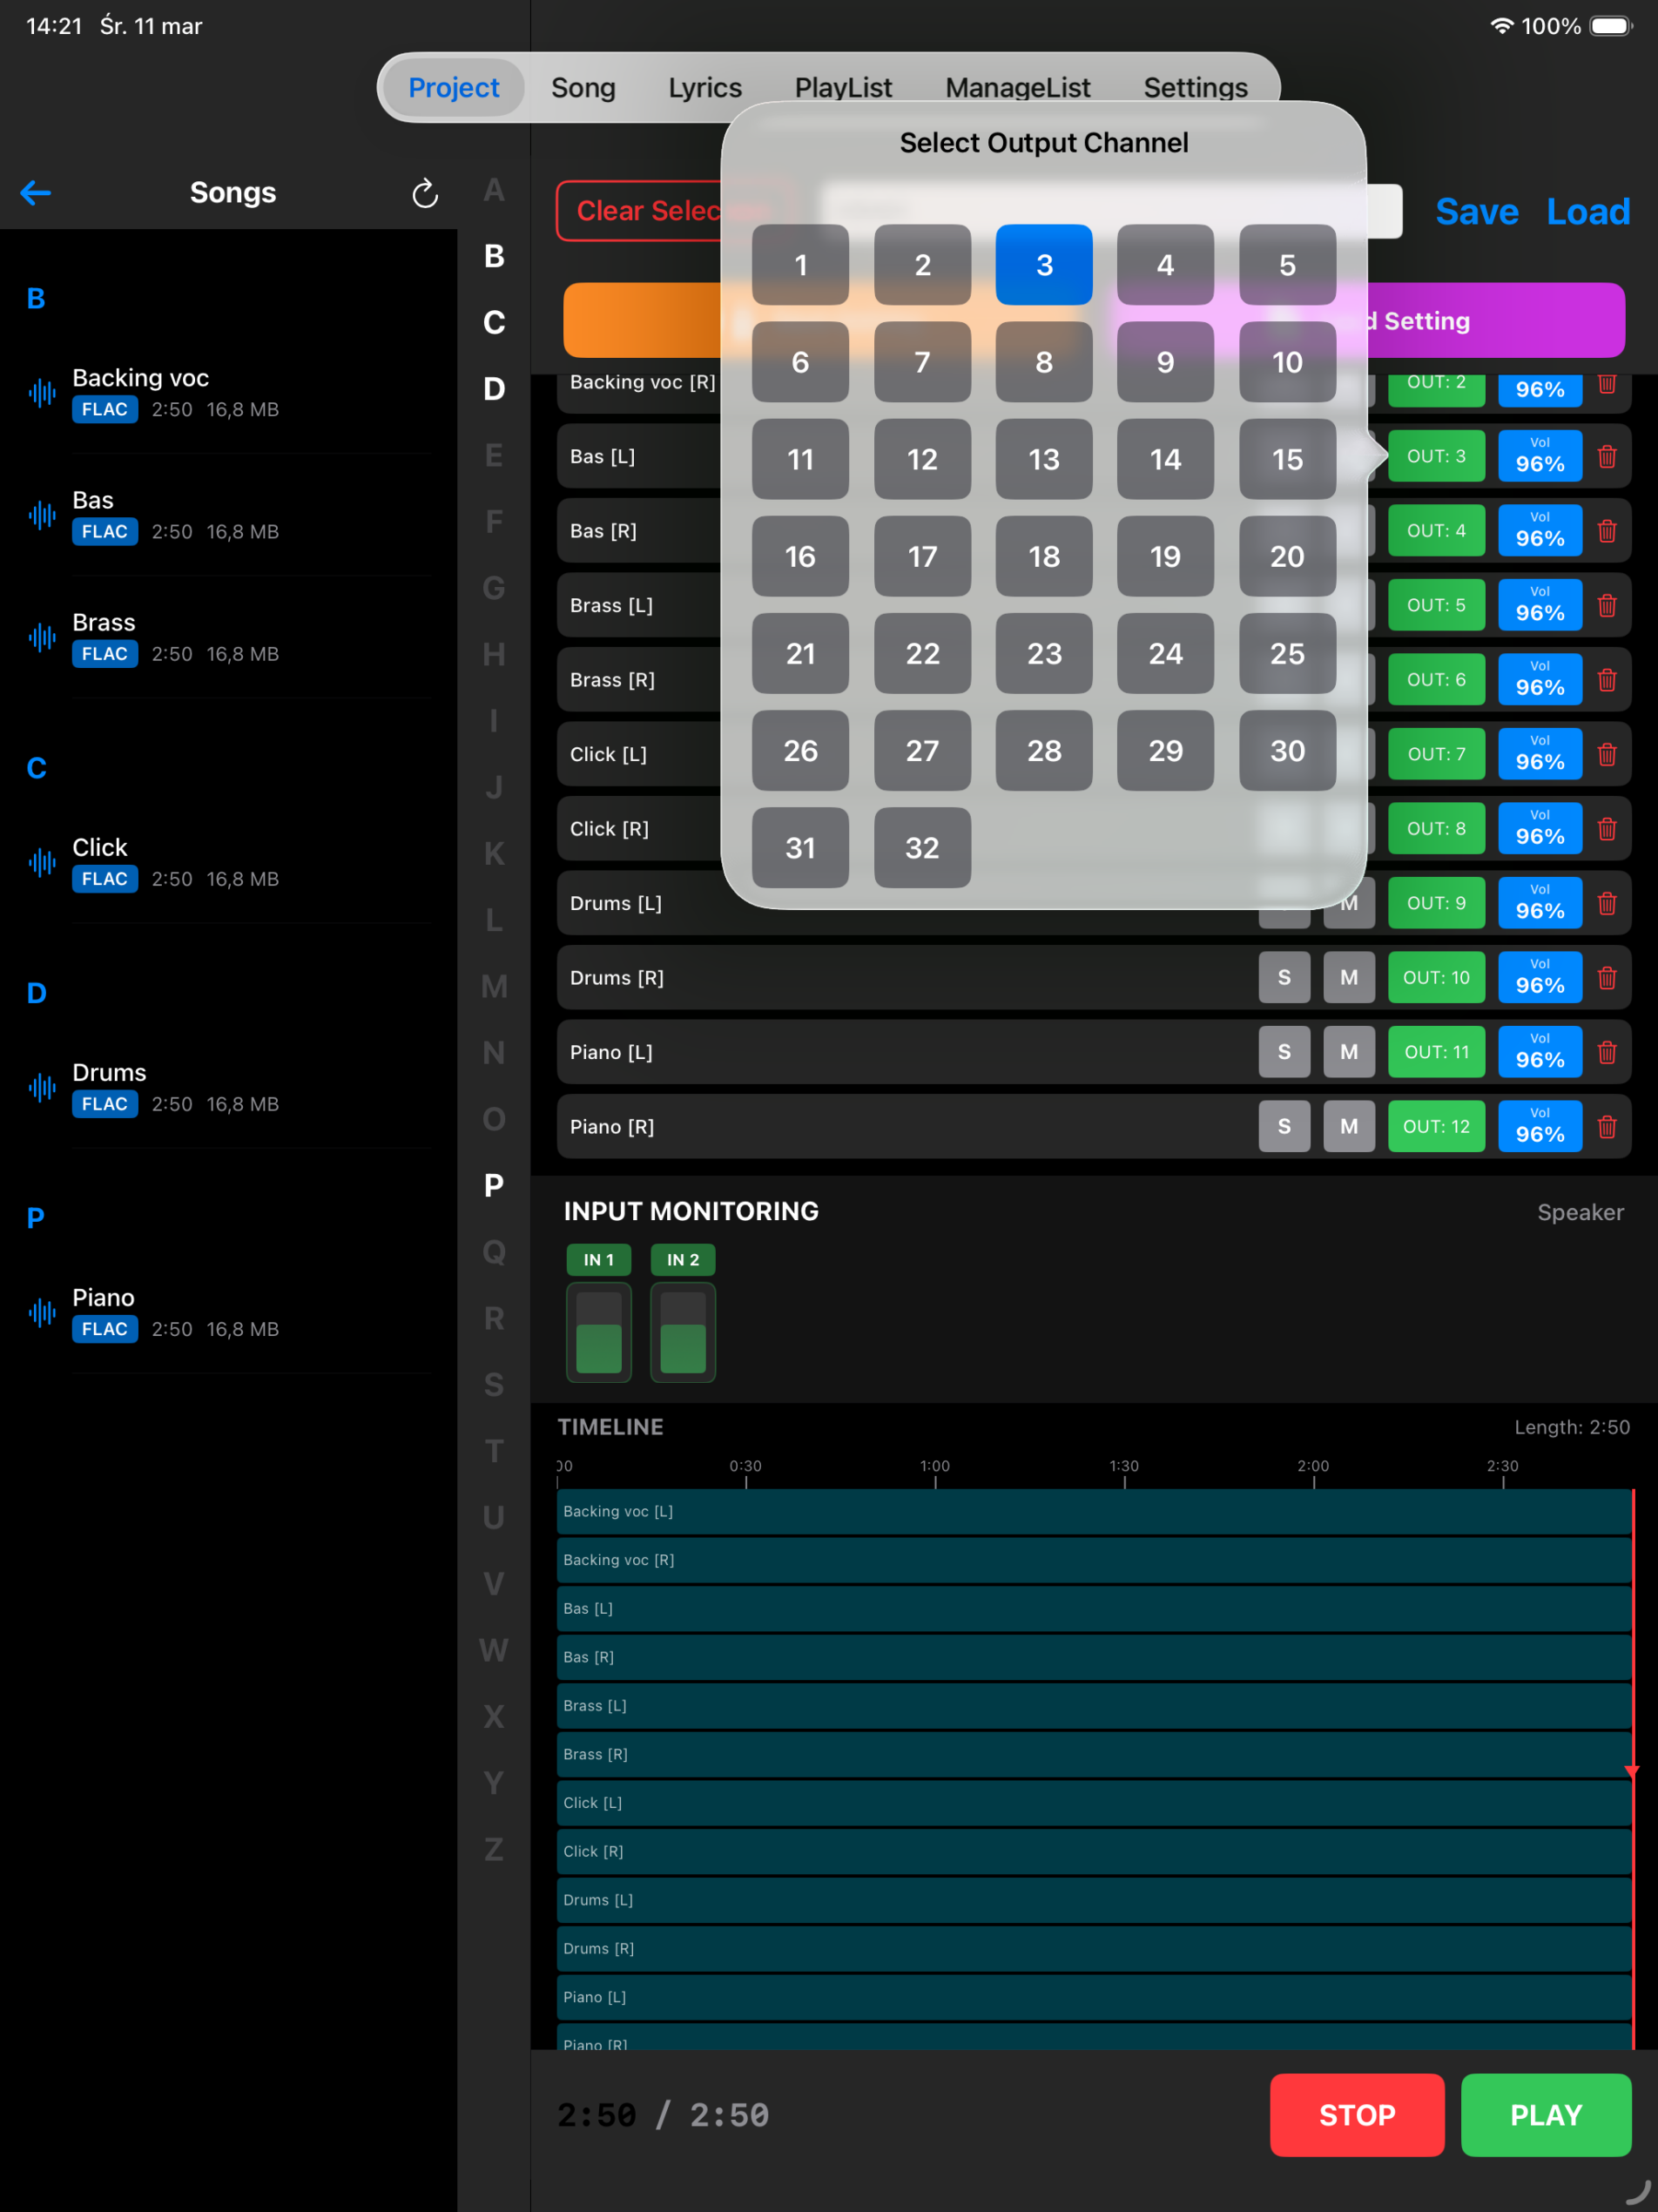Click the waveform icon beside the Brass song
Viewport: 1658px width, 2212px height.
click(x=41, y=638)
